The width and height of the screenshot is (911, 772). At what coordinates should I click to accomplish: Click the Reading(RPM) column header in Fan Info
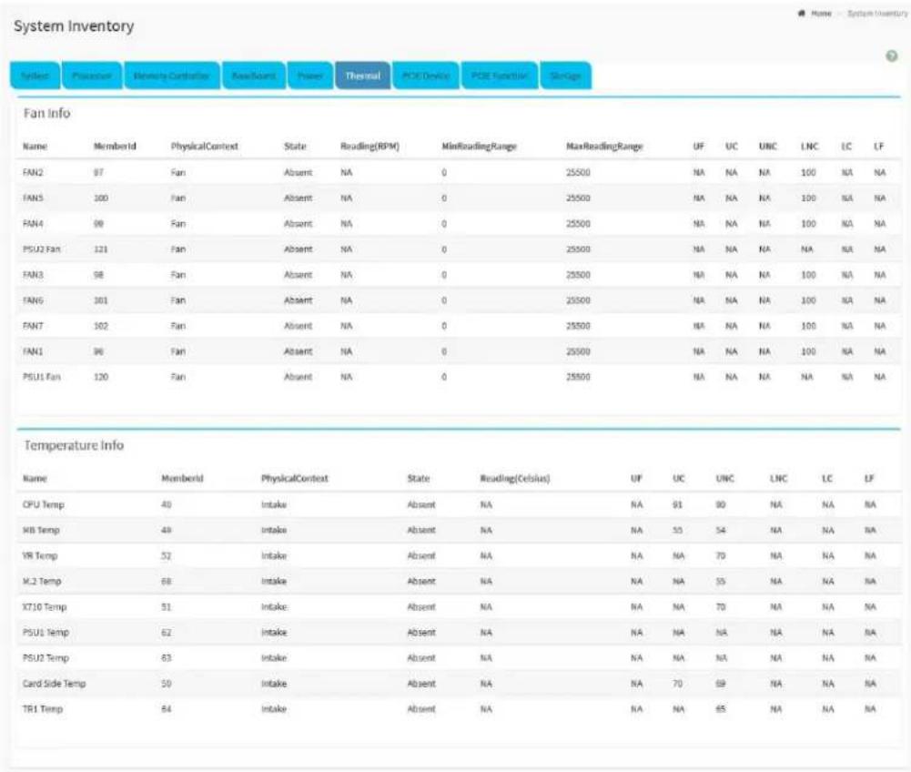pyautogui.click(x=369, y=147)
